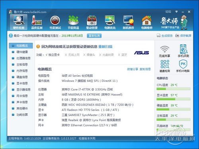Click the SAM03E7 SyncMaster monitor entry
This screenshot has height=149, width=199.
click(x=88, y=115)
